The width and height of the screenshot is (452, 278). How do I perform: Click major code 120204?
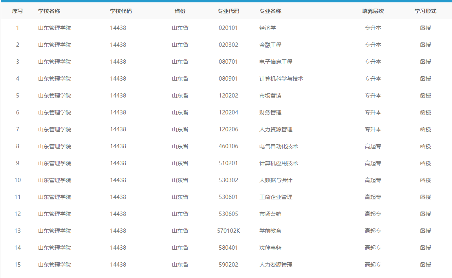point(228,112)
